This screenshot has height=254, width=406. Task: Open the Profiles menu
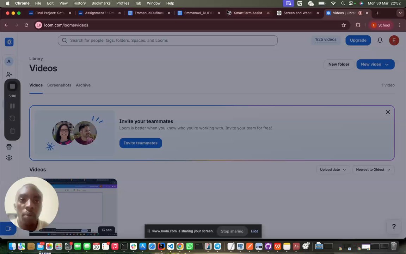tap(123, 3)
